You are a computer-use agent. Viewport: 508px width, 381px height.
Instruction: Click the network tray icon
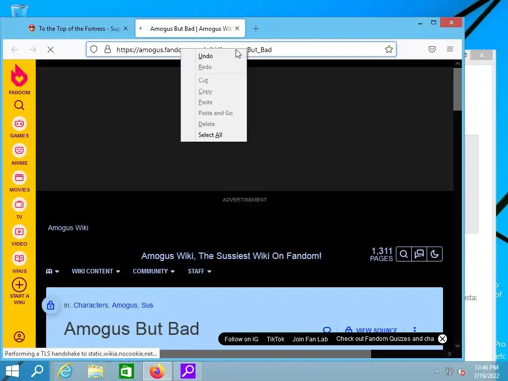pos(449,372)
